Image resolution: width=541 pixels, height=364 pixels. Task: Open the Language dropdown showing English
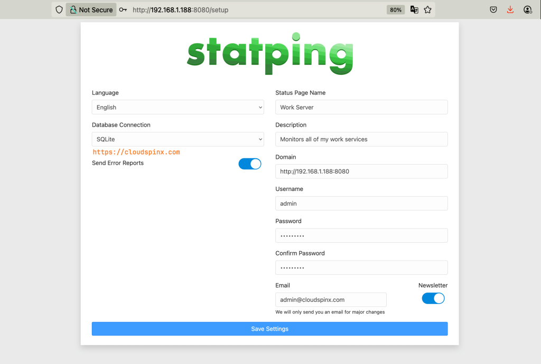178,107
